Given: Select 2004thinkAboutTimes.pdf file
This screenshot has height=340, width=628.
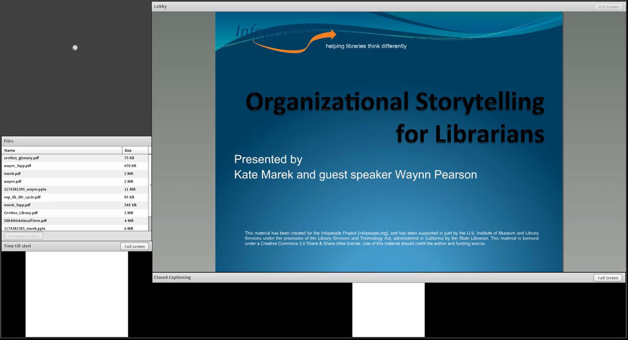Looking at the screenshot, I should pos(25,221).
